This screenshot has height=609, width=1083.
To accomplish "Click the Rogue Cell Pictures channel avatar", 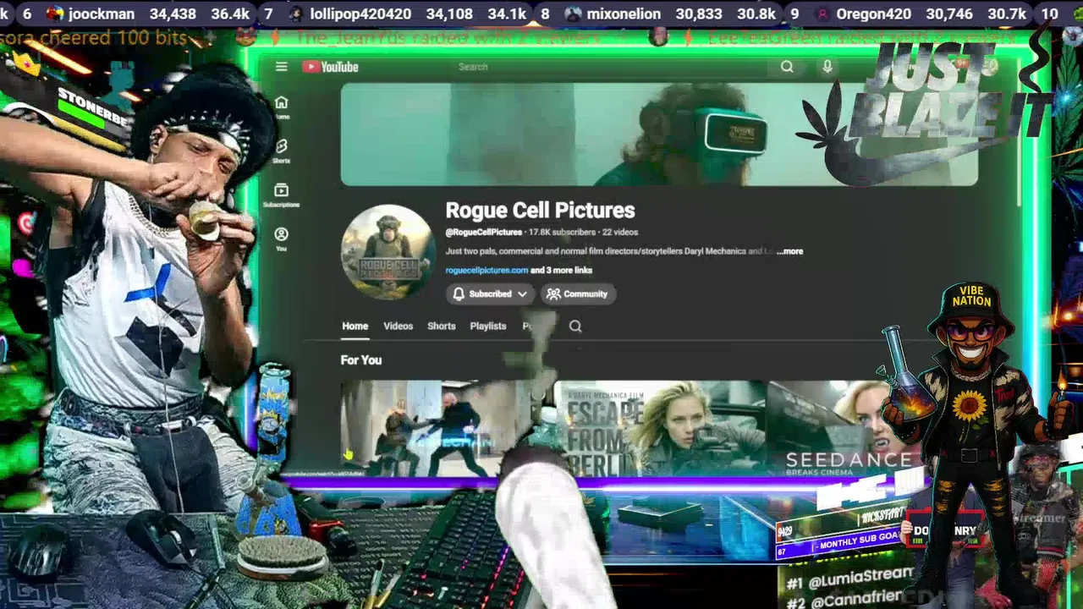I will (x=388, y=251).
